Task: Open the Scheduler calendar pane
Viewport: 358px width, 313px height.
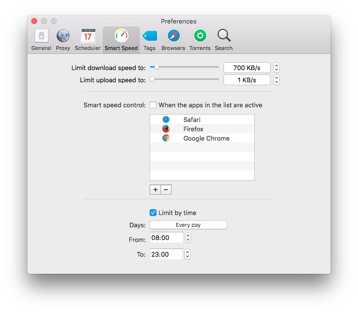Action: tap(88, 40)
